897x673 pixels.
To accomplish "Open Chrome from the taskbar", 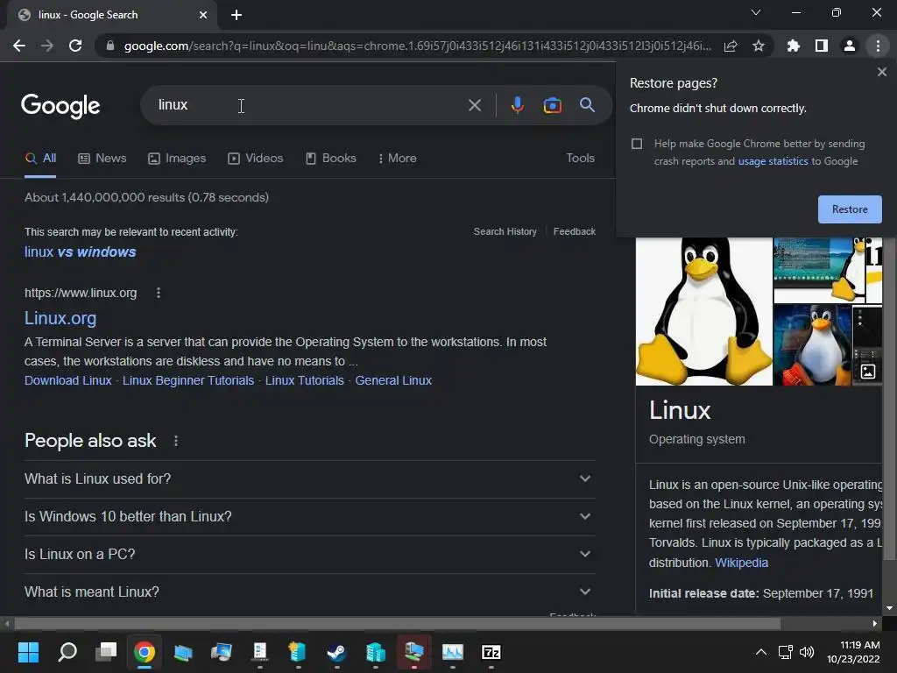I will [145, 652].
